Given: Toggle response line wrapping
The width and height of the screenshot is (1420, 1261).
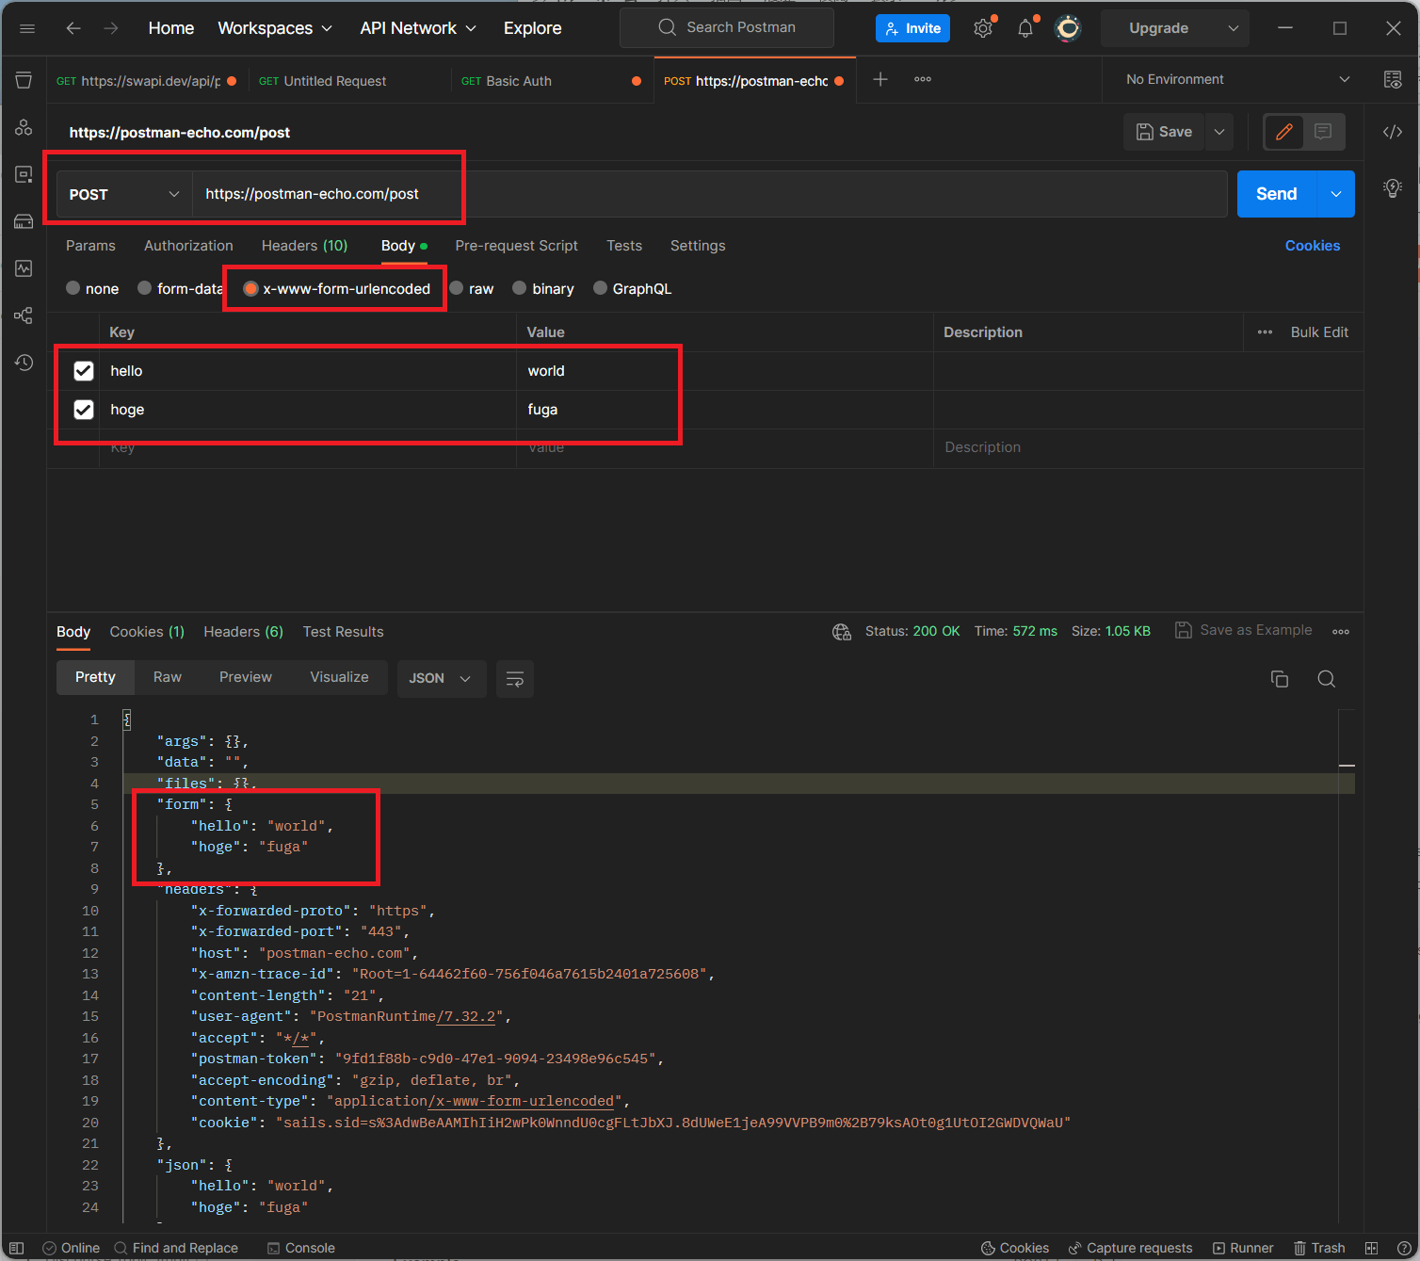Looking at the screenshot, I should tap(515, 679).
